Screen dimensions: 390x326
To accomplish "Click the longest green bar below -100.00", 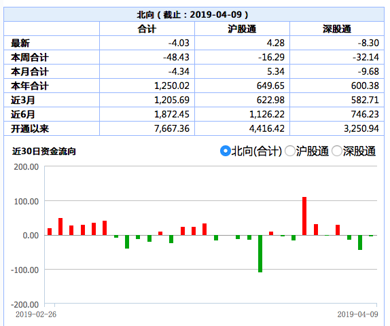I will 260,253.
